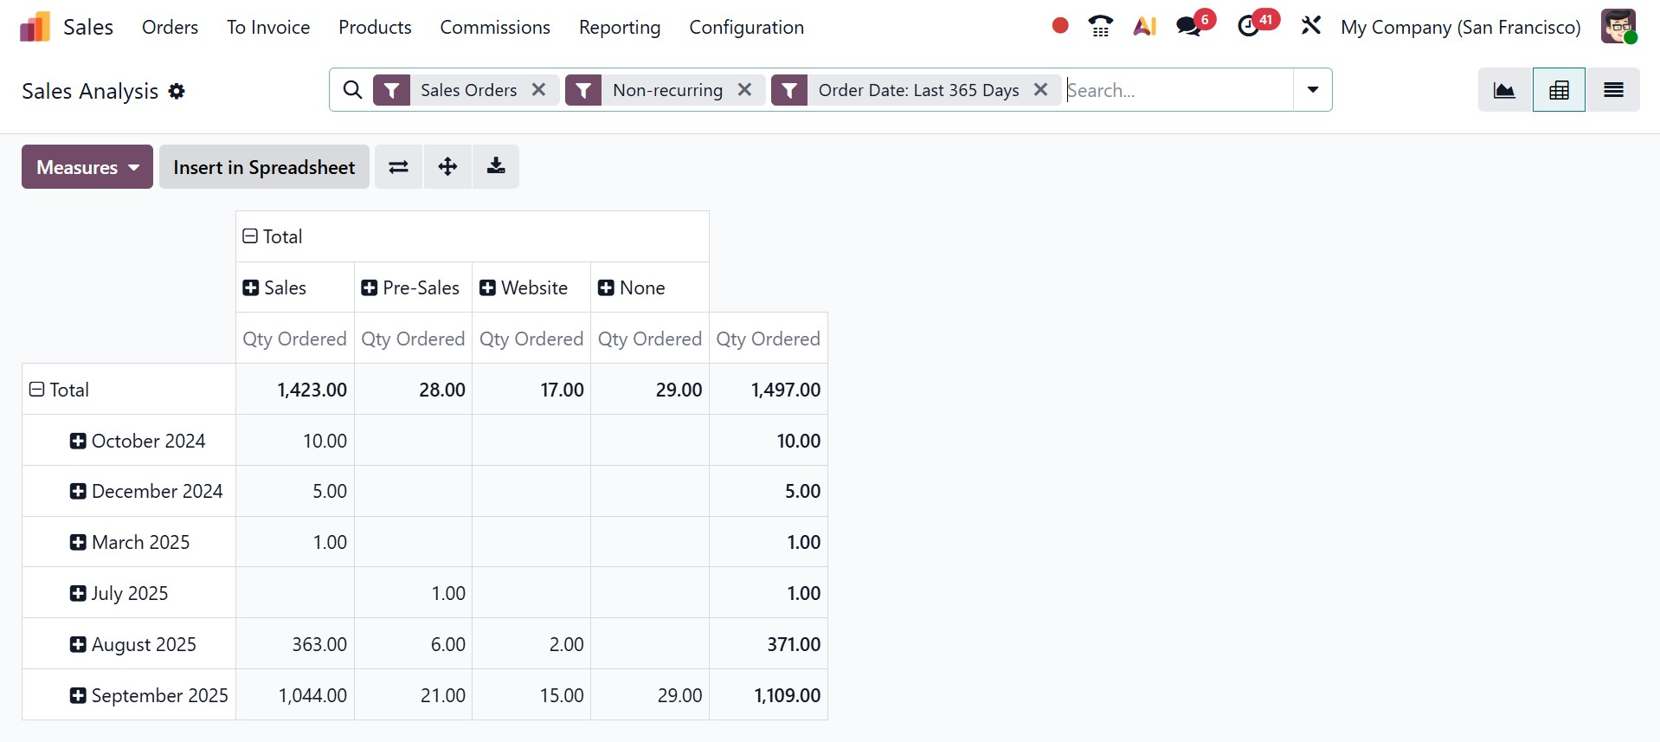Viewport: 1660px width, 742px height.
Task: Click the expand all arrows icon
Action: click(447, 167)
